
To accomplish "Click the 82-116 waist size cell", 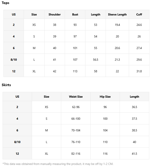I will click(76, 153).
